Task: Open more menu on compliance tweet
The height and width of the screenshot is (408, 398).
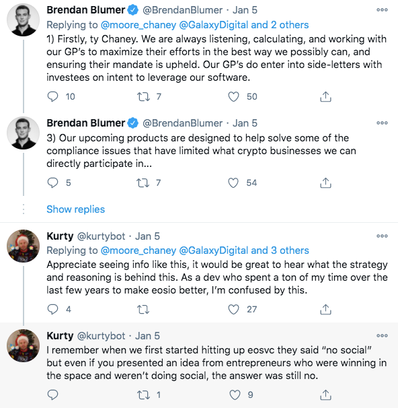Action: (382, 123)
